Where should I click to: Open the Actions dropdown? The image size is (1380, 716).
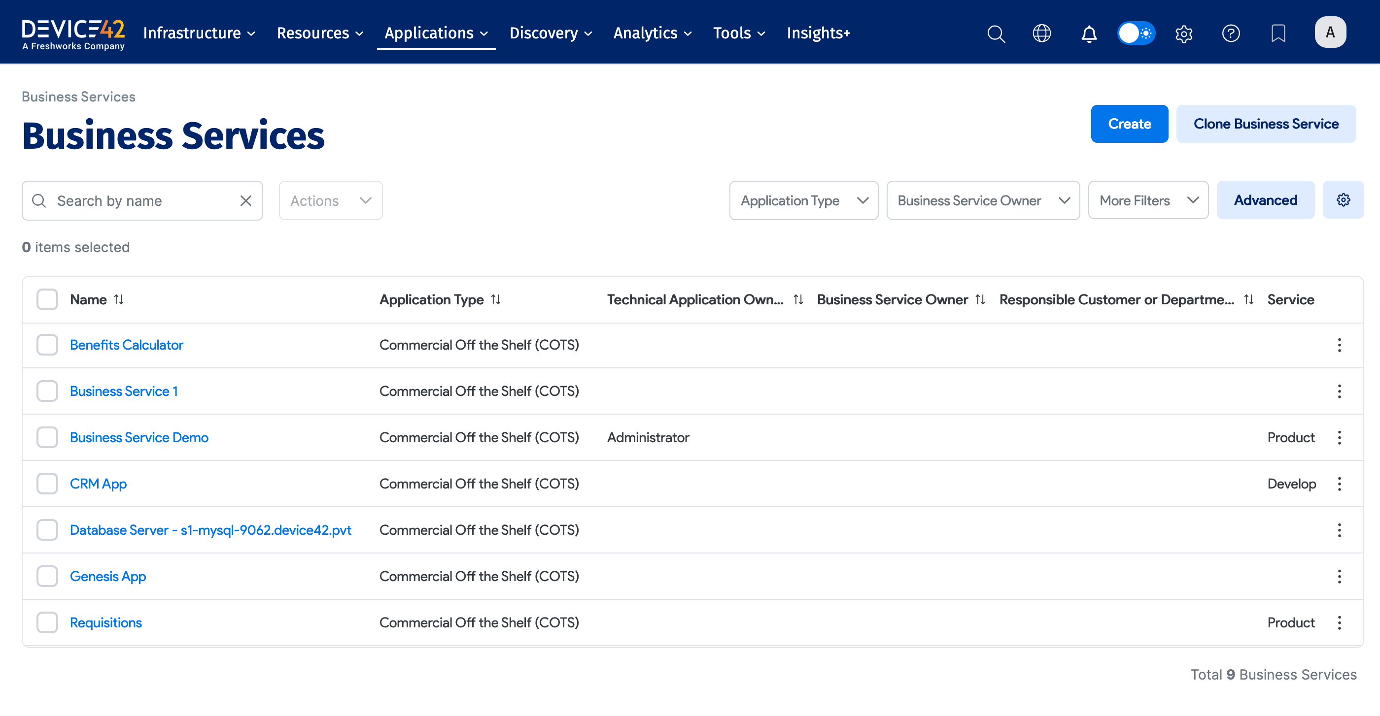[330, 200]
